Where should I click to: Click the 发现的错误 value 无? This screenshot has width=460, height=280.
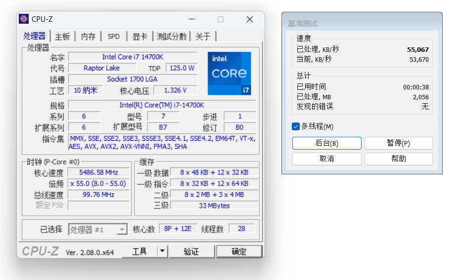[x=425, y=106]
